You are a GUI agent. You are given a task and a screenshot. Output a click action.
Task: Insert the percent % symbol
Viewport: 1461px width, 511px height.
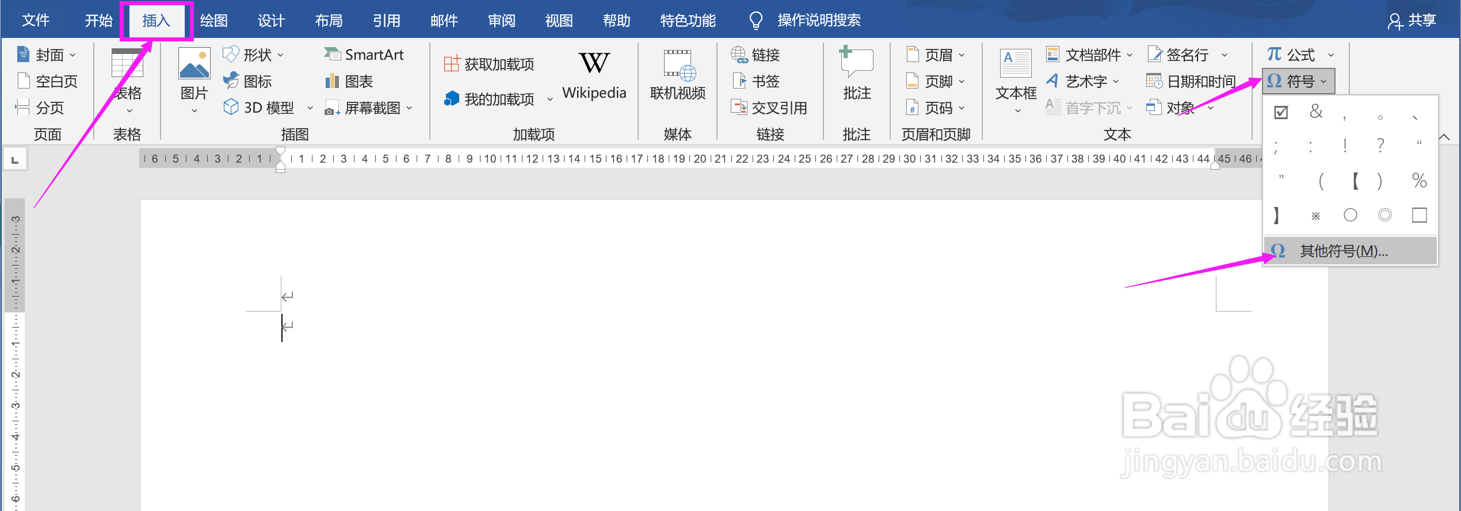tap(1419, 180)
